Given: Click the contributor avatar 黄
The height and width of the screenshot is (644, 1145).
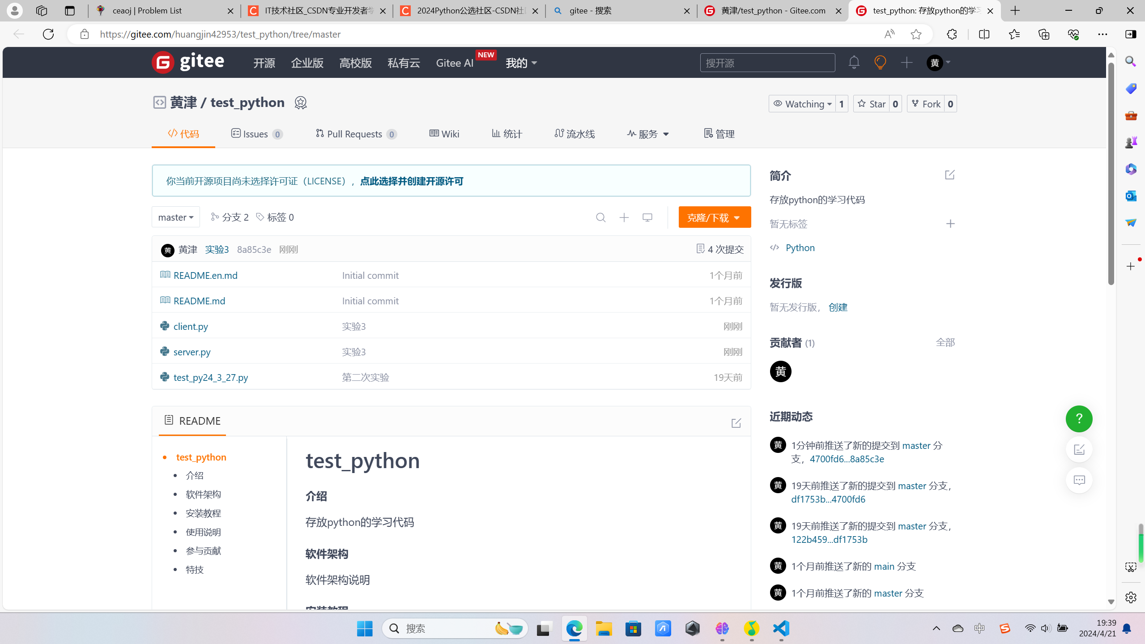Looking at the screenshot, I should [x=781, y=371].
